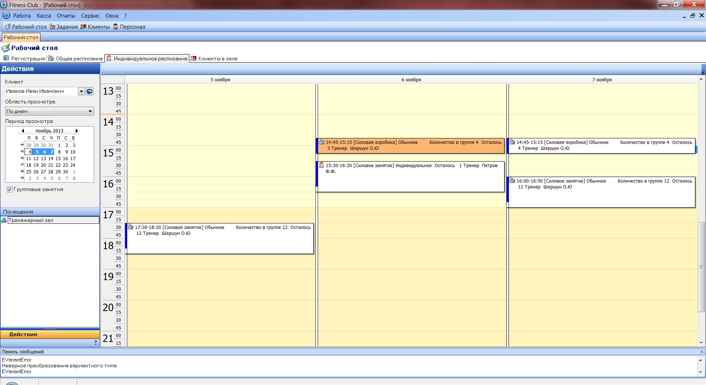
Task: Click the Рабочий стол toolbar icon
Action: point(8,27)
